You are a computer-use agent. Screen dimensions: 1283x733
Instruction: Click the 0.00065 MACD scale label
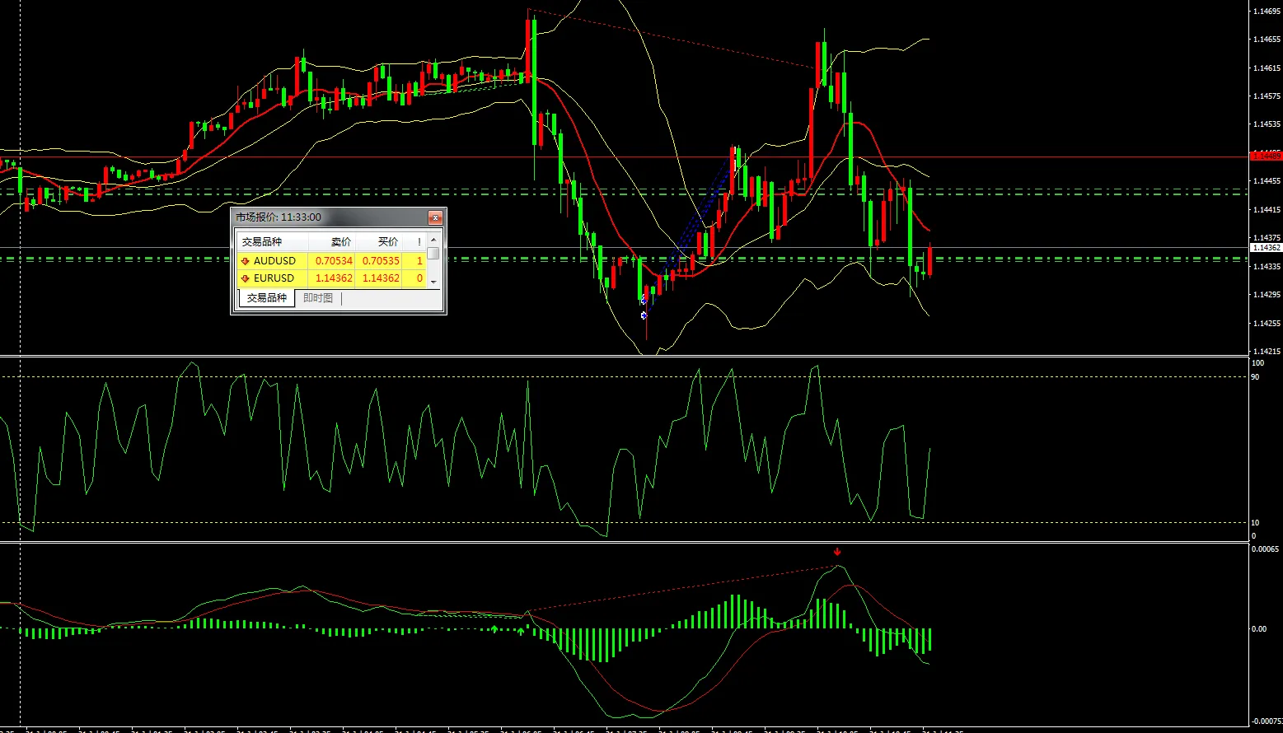click(x=1267, y=549)
